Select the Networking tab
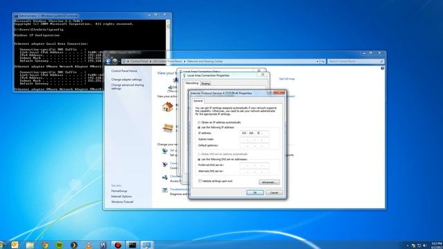The width and height of the screenshot is (443, 249). [x=192, y=83]
